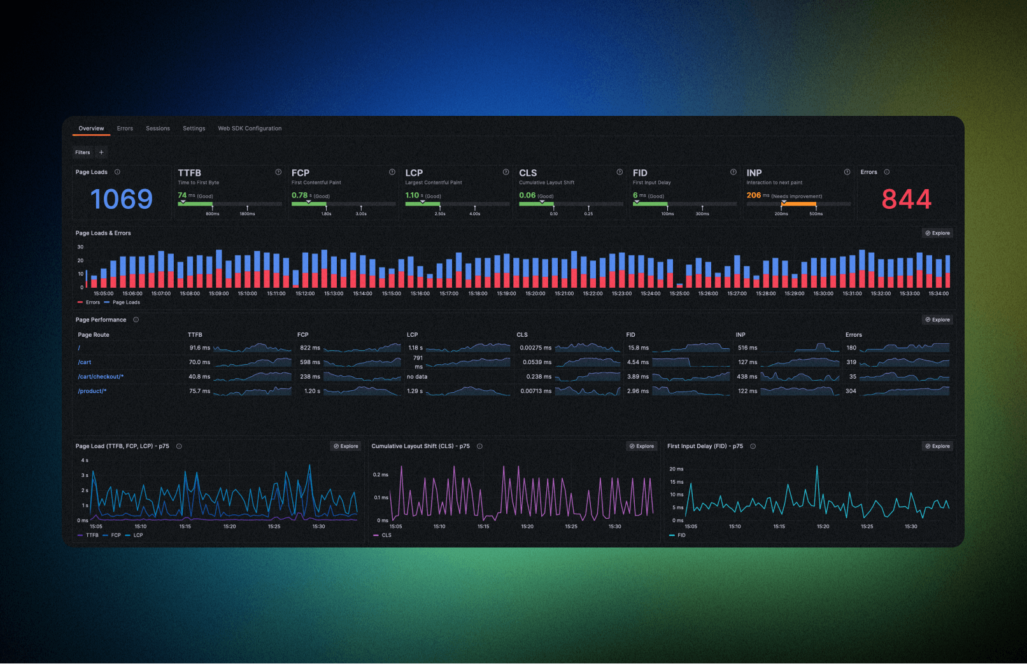Click info icon beside CLS p75 title
Image resolution: width=1027 pixels, height=664 pixels.
tap(479, 446)
